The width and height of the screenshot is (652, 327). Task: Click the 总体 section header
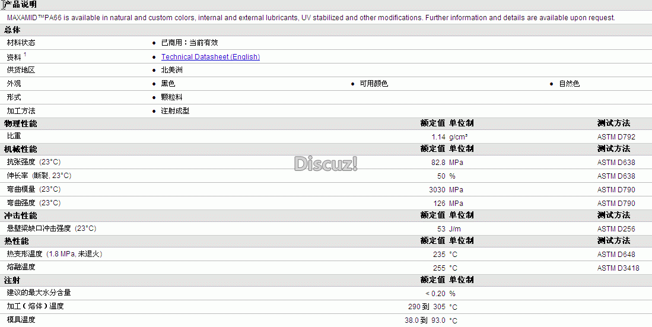click(x=12, y=30)
